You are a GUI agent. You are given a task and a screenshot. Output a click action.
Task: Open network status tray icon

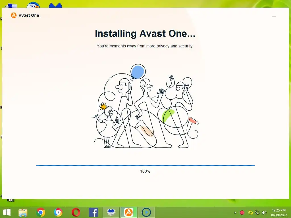click(257, 213)
